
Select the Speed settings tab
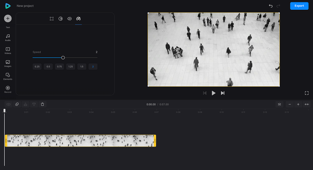pos(79,19)
